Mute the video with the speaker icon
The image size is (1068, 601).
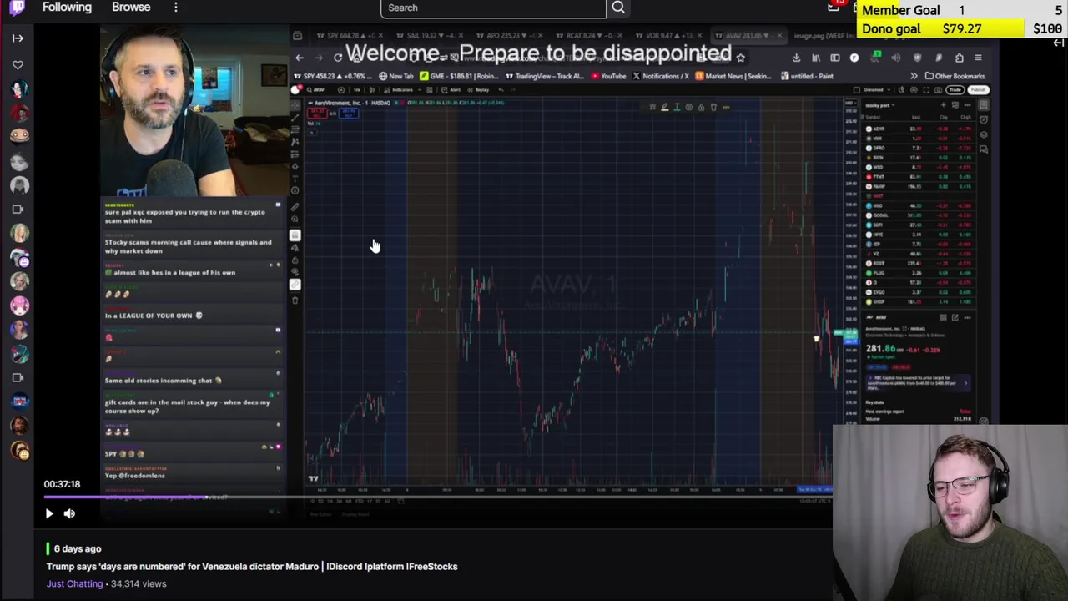click(x=69, y=513)
